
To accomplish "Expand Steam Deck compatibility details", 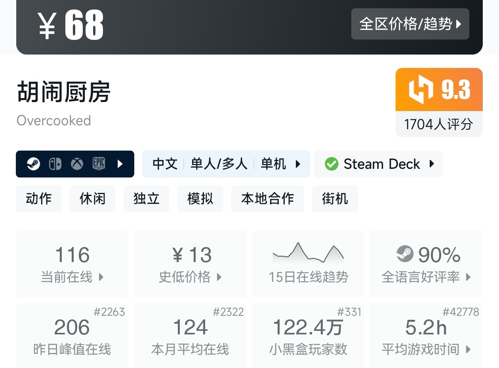I will (432, 164).
